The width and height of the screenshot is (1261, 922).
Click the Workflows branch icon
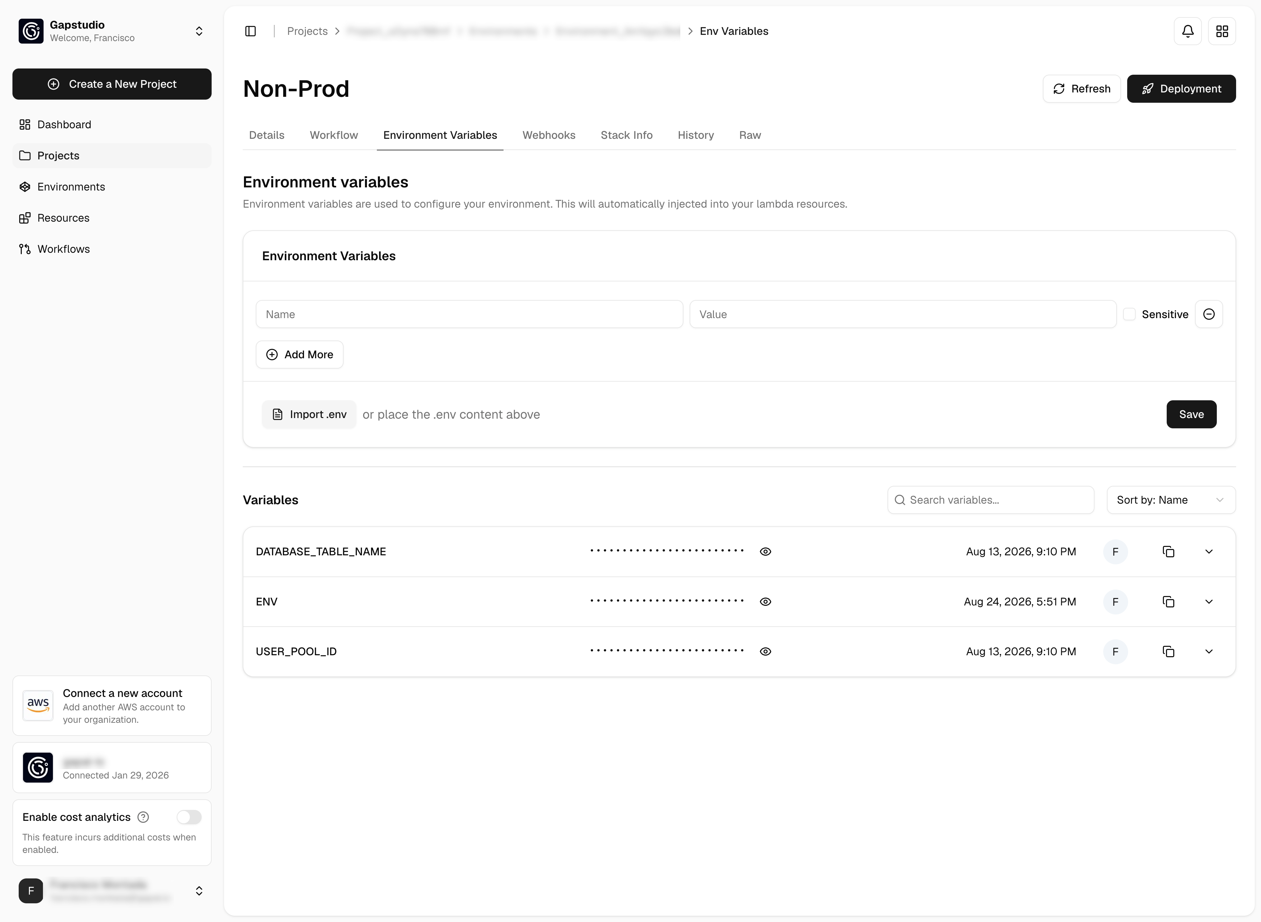(x=25, y=249)
